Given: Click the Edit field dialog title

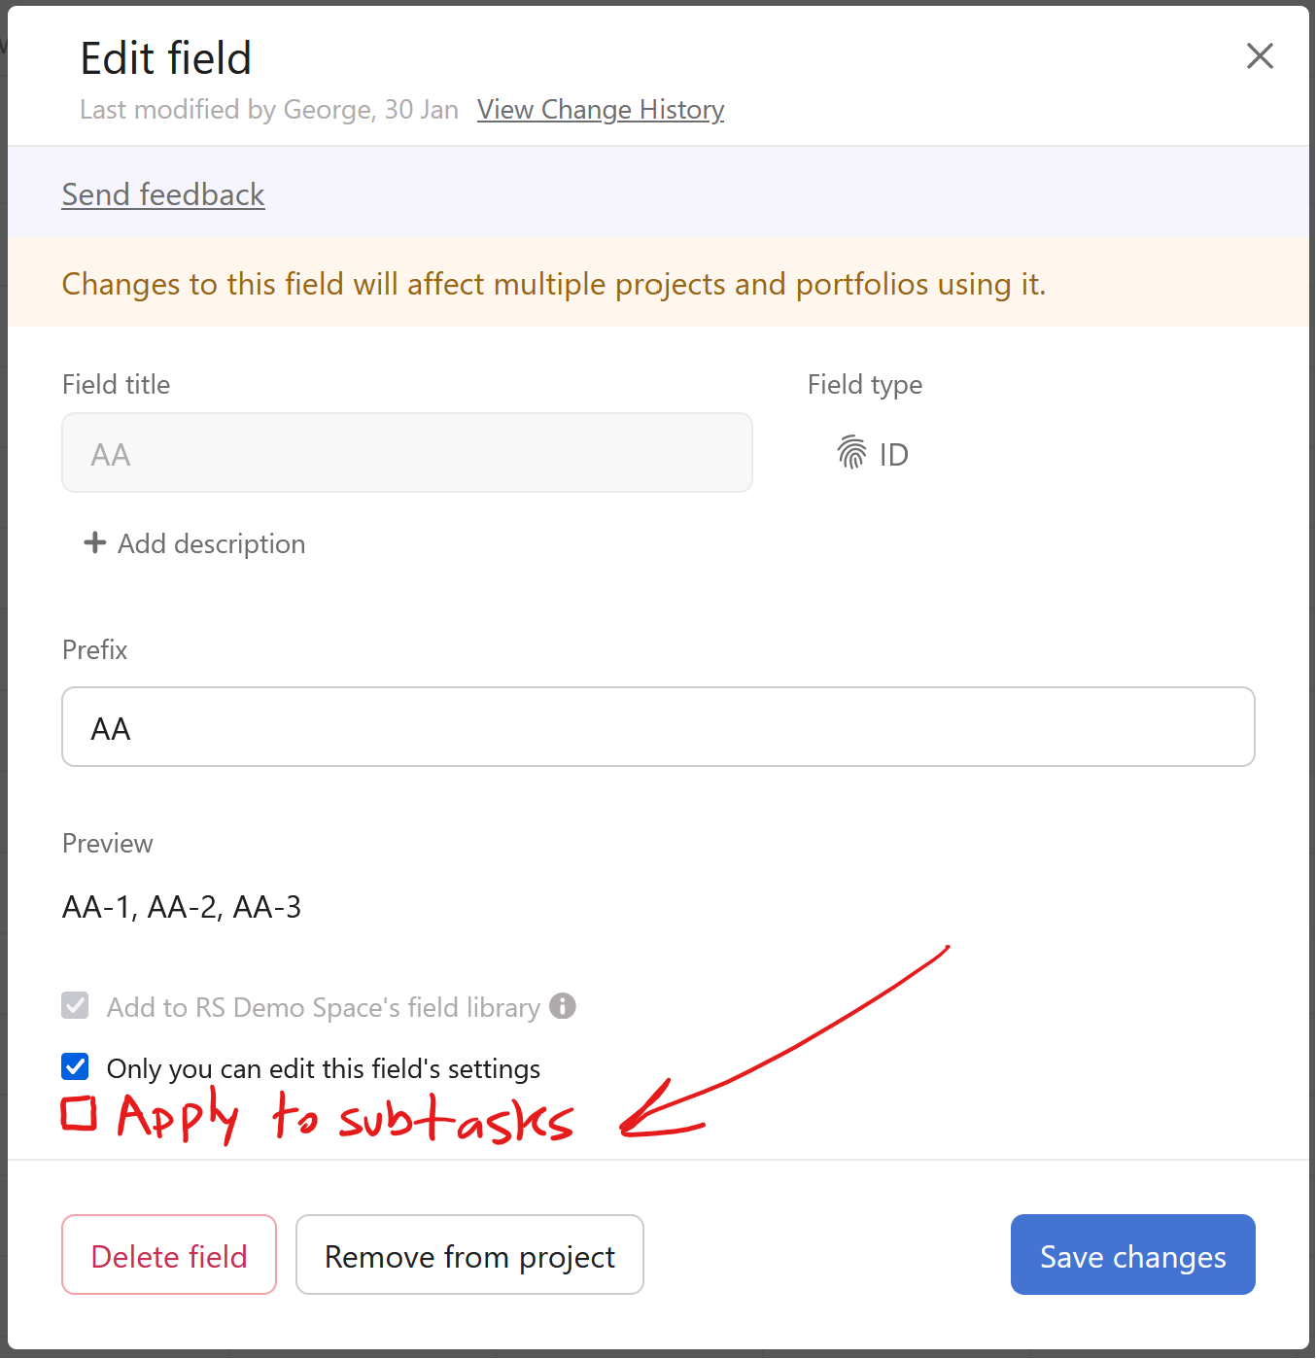Looking at the screenshot, I should [x=165, y=57].
